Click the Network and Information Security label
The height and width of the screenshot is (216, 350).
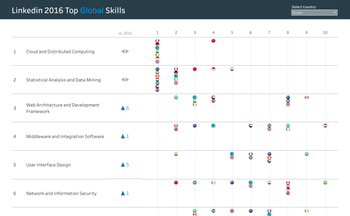coord(61,193)
